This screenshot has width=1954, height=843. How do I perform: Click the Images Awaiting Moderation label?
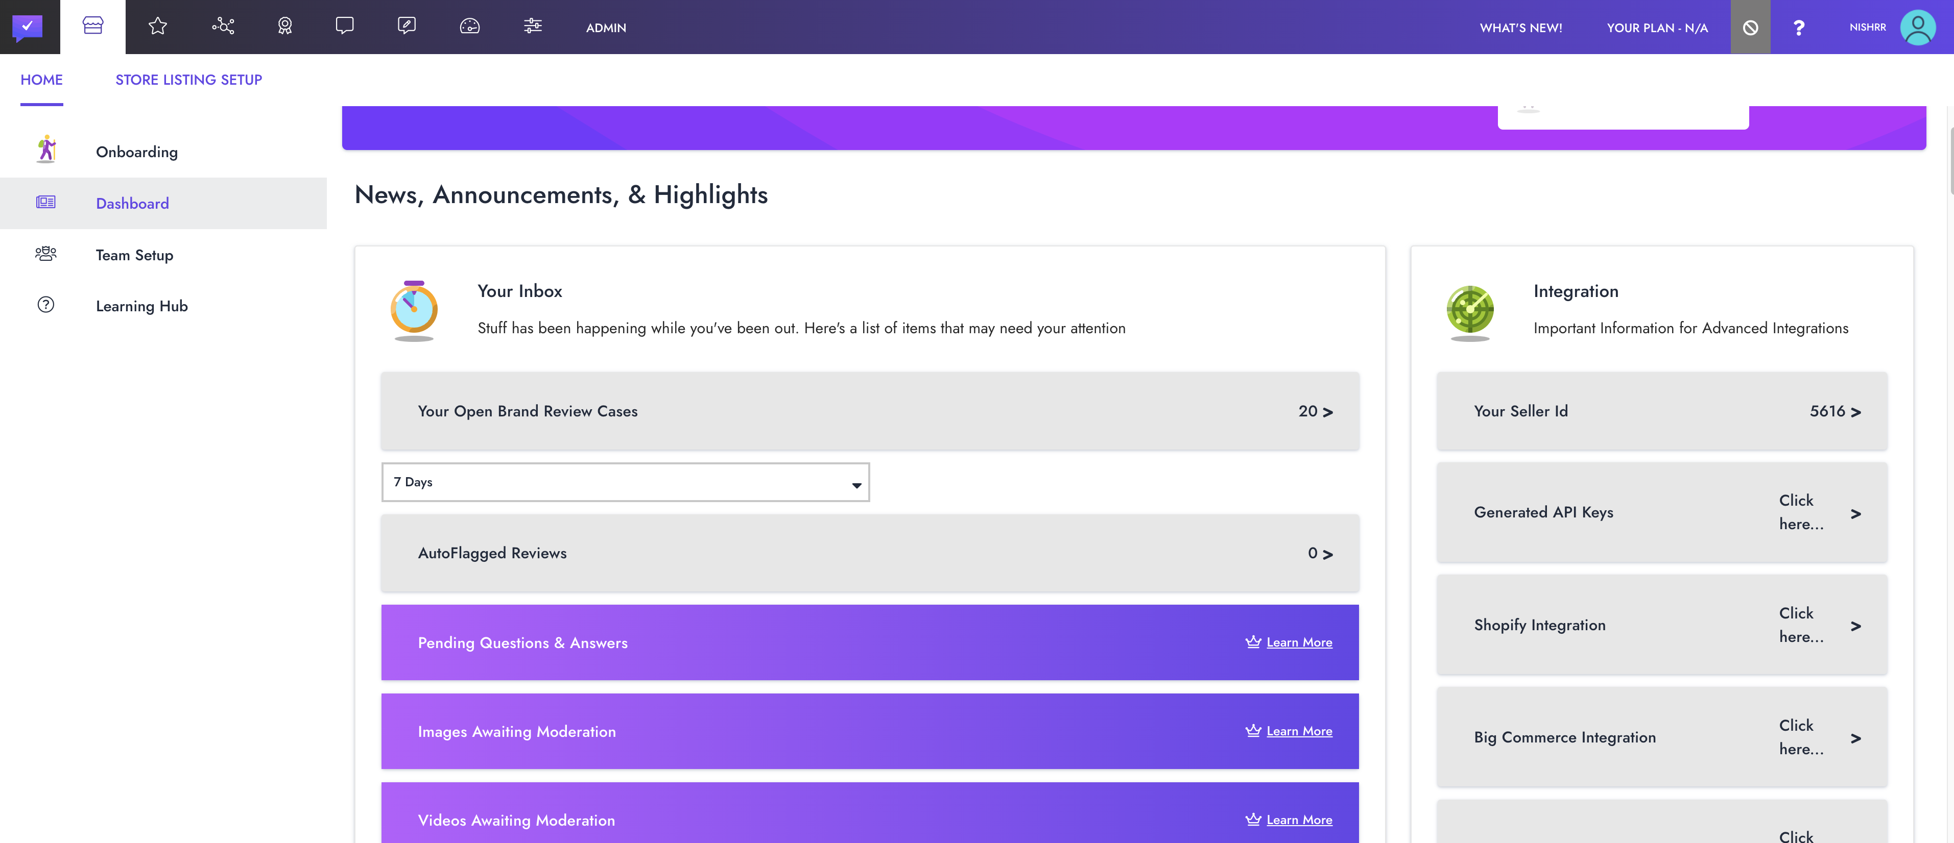click(516, 732)
